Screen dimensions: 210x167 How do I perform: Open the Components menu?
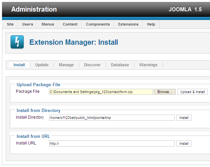coord(98,24)
